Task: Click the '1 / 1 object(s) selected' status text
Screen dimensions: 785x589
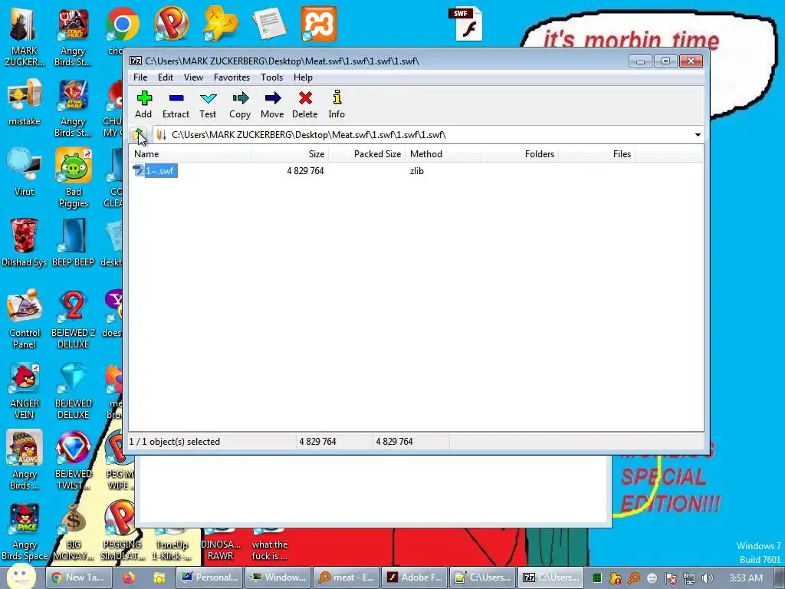Action: point(175,441)
